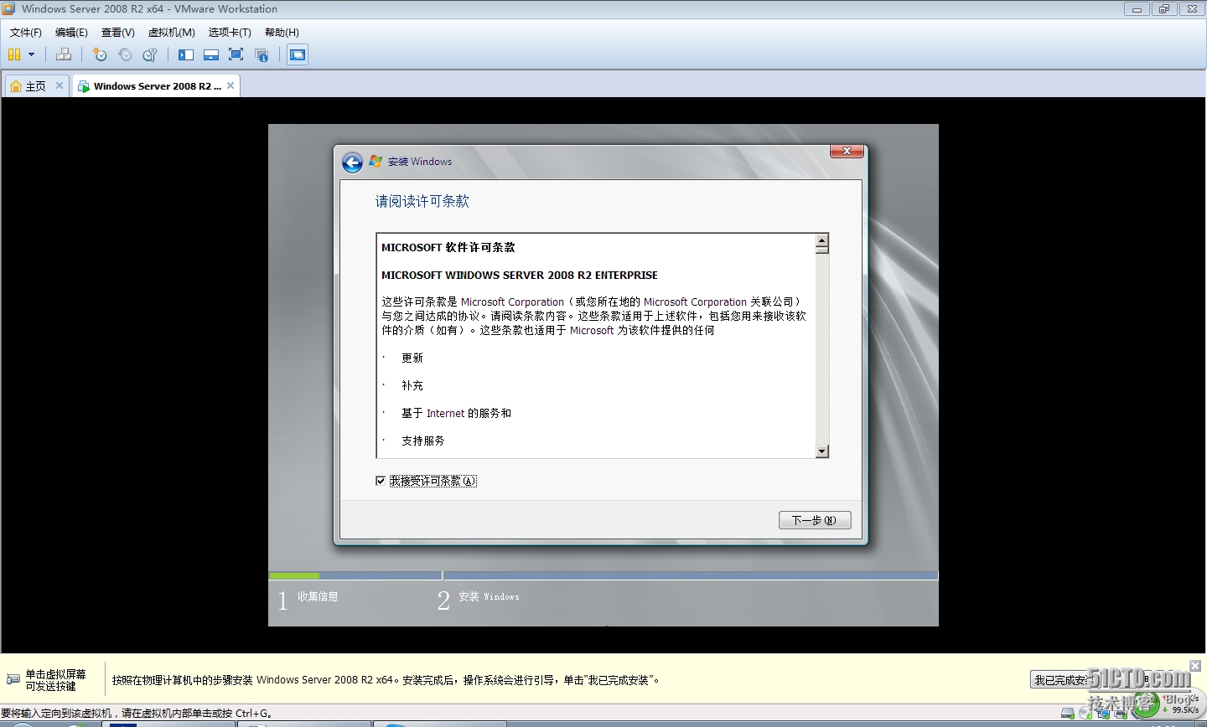Uncheck 我接受许可条款 checkbox
This screenshot has width=1207, height=727.
(x=381, y=481)
